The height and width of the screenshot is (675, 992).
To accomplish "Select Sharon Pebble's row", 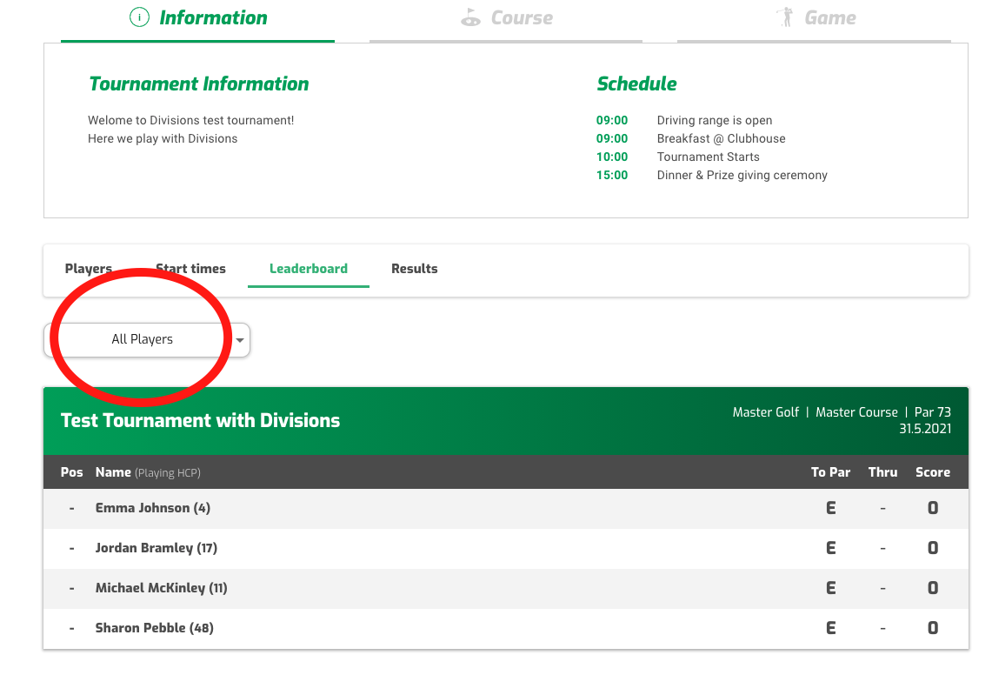I will click(x=154, y=628).
